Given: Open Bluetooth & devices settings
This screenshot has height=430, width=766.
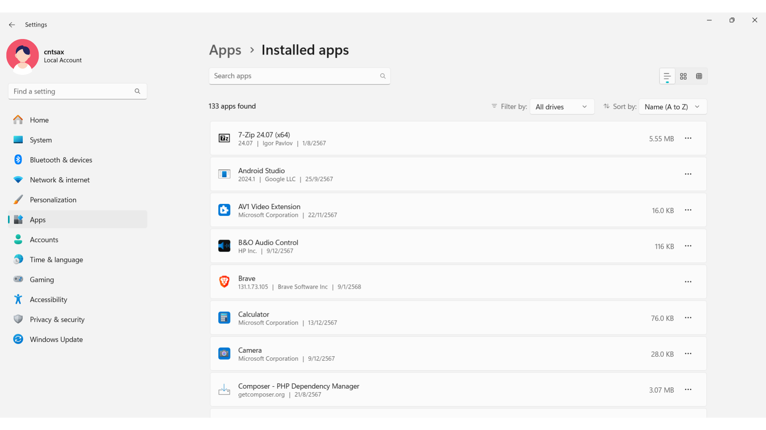Looking at the screenshot, I should tap(77, 160).
